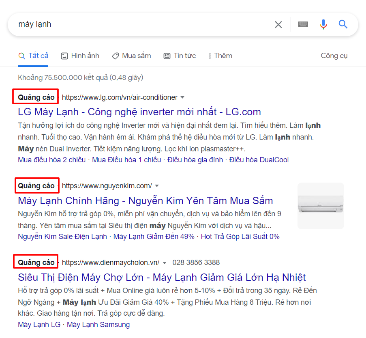Click inside the search input field

coord(122,24)
